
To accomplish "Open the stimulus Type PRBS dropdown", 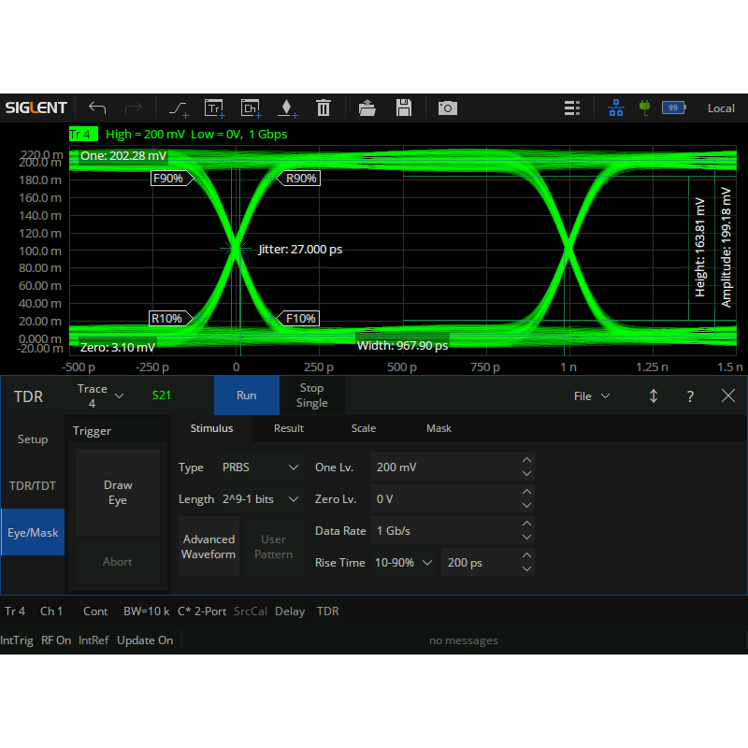I will [260, 467].
